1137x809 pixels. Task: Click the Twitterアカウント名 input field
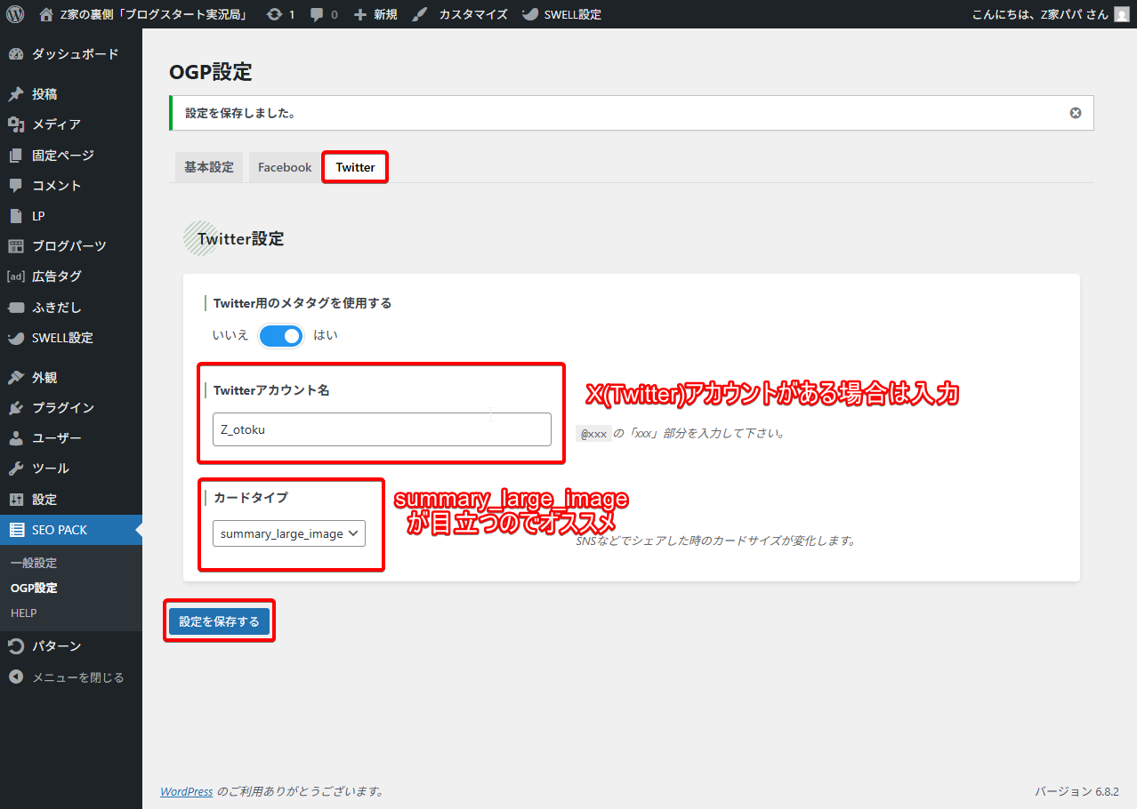click(382, 429)
